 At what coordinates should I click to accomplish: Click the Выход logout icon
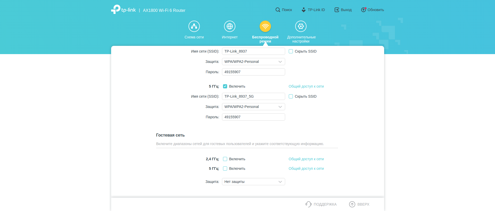click(337, 10)
